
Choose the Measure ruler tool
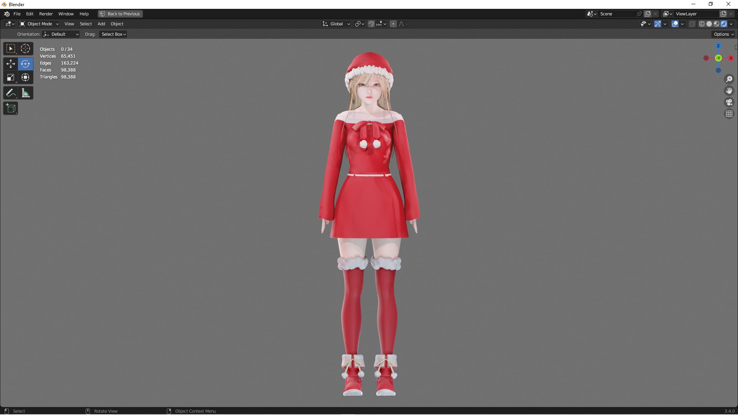pyautogui.click(x=25, y=93)
